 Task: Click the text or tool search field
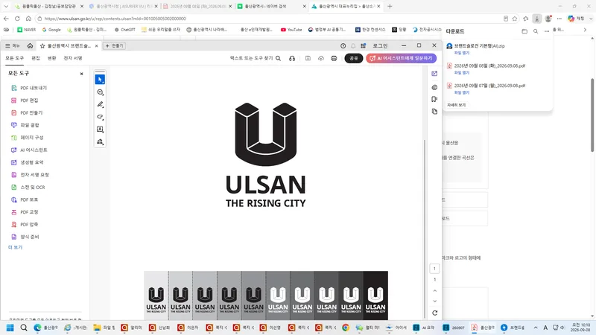(x=251, y=58)
